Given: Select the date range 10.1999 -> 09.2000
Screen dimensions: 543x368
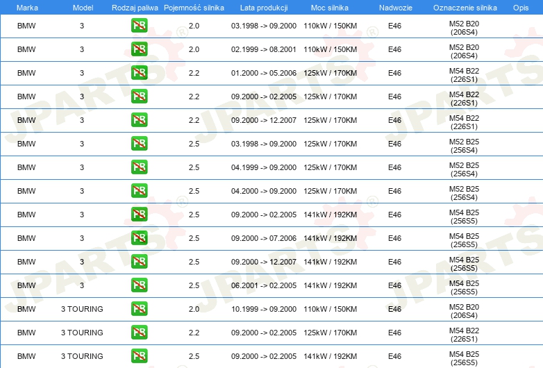Looking at the screenshot, I should tap(264, 309).
